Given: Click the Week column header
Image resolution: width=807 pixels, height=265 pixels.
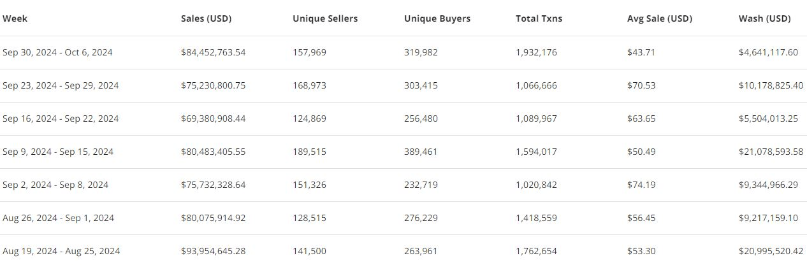Looking at the screenshot, I should coord(15,18).
